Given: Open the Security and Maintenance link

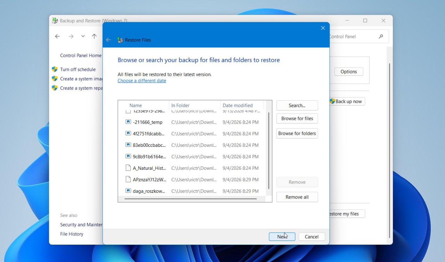Looking at the screenshot, I should 81,224.
